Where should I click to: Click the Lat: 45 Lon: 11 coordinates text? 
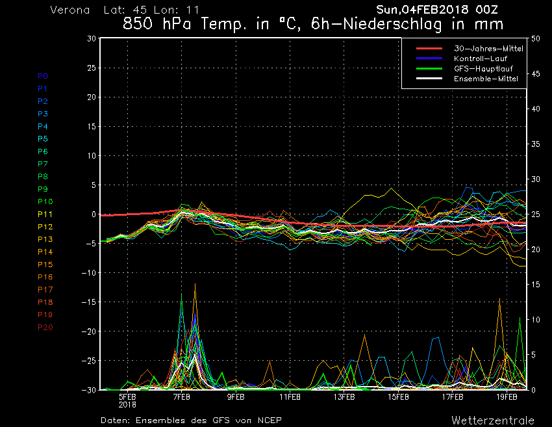click(151, 10)
